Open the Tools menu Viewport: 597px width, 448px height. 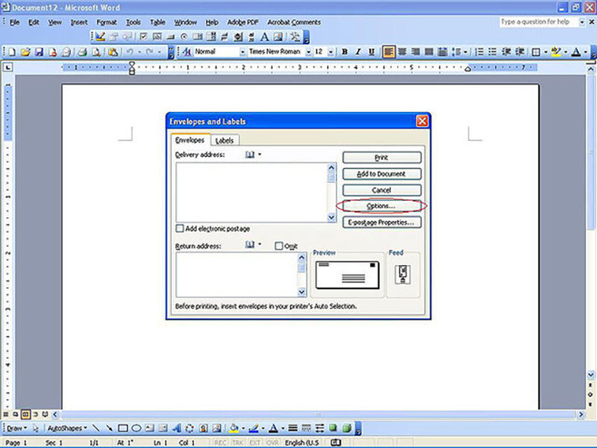134,22
